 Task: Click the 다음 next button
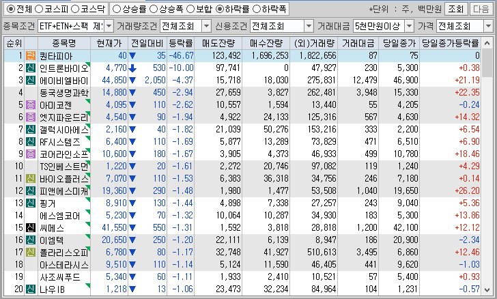pyautogui.click(x=481, y=9)
